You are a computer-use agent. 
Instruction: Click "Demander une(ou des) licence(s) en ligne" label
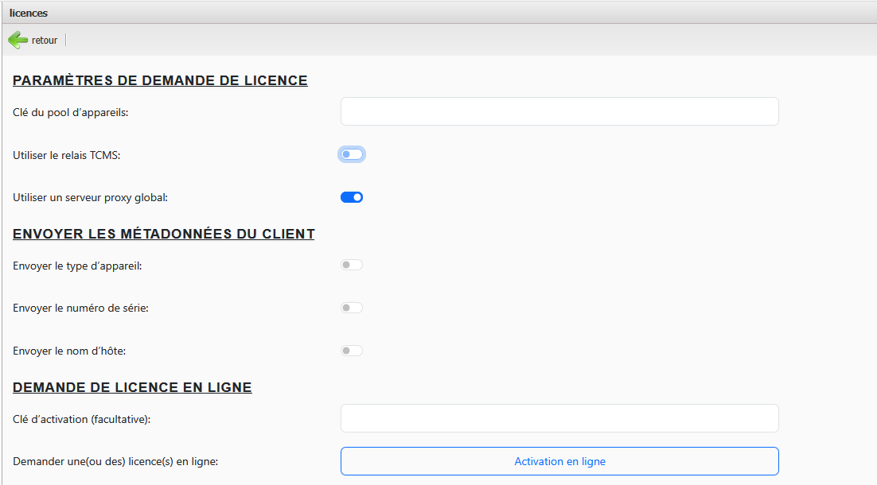pos(115,461)
